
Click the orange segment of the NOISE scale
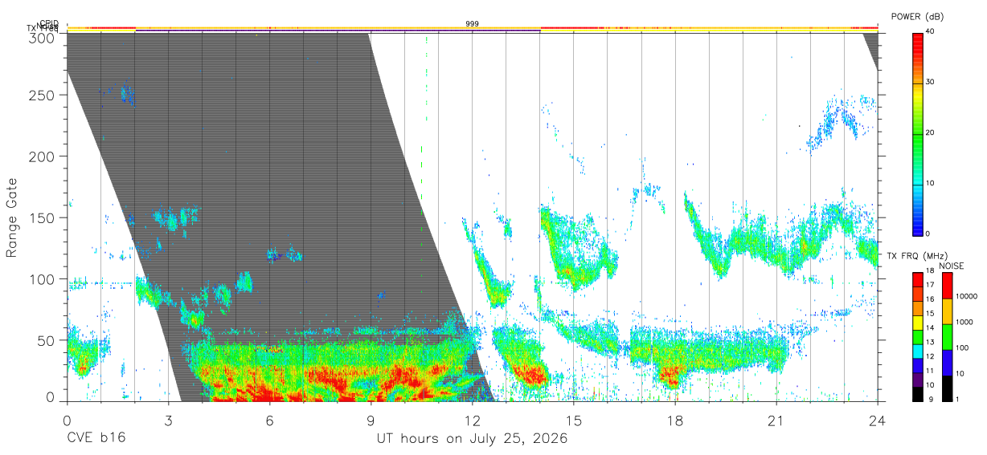947,311
